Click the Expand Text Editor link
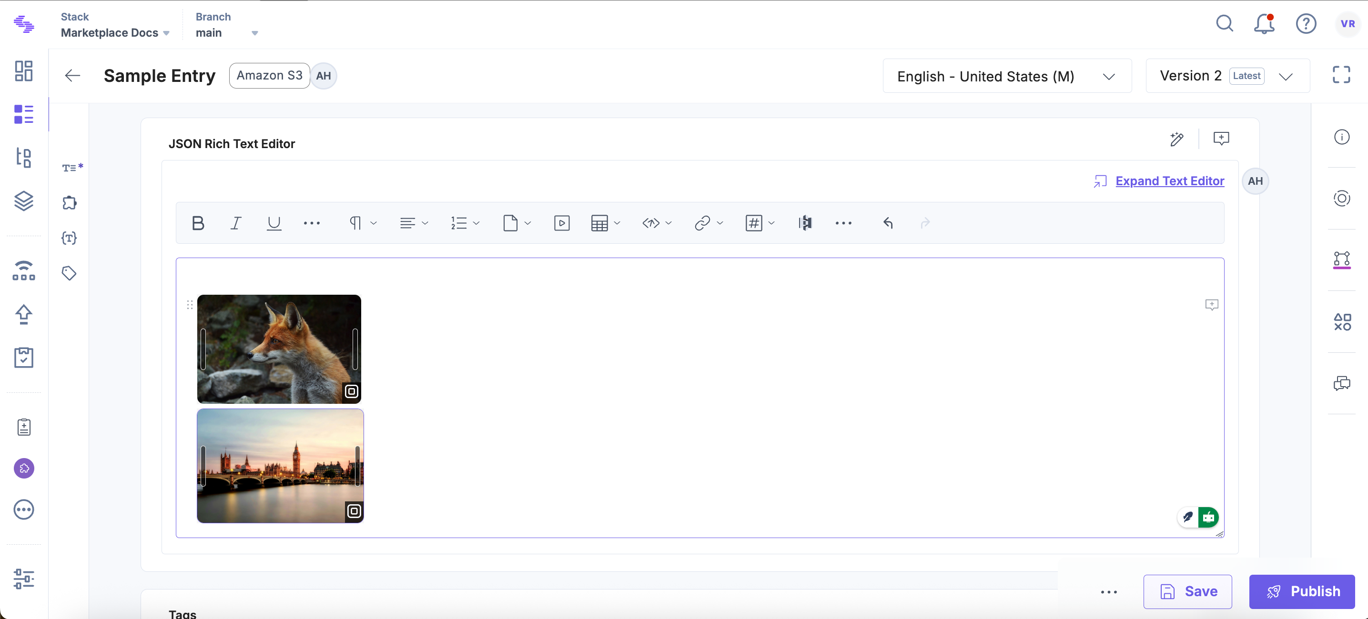Image resolution: width=1368 pixels, height=619 pixels. [x=1170, y=181]
